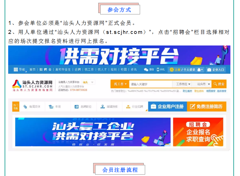Select the 年假 palm tree icon
Image resolution: width=240 pixels, height=176 pixels.
click(x=51, y=107)
